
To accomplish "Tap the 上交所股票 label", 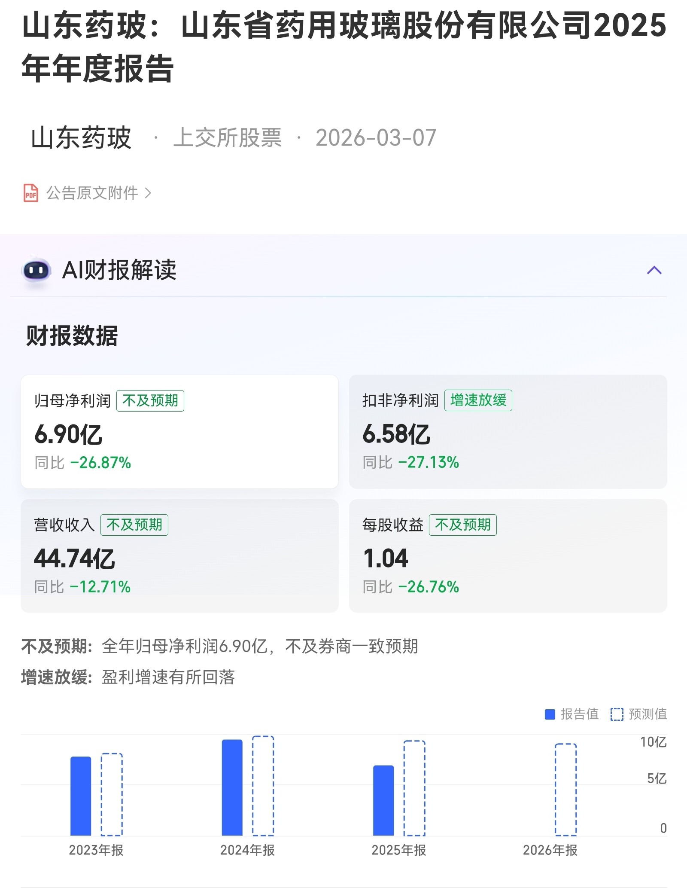I will pyautogui.click(x=228, y=138).
